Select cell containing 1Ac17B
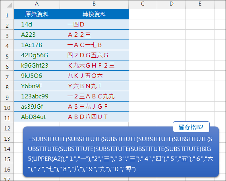The width and height of the screenshot is (226, 181). click(x=37, y=45)
